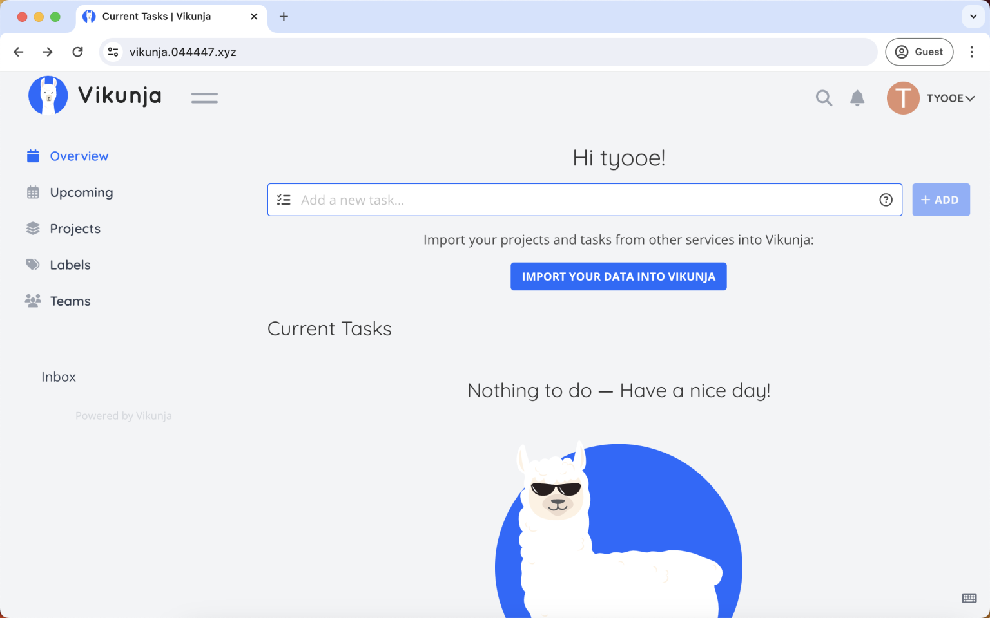This screenshot has width=990, height=618.
Task: Toggle the sidebar with the hamburger control
Action: tap(204, 97)
